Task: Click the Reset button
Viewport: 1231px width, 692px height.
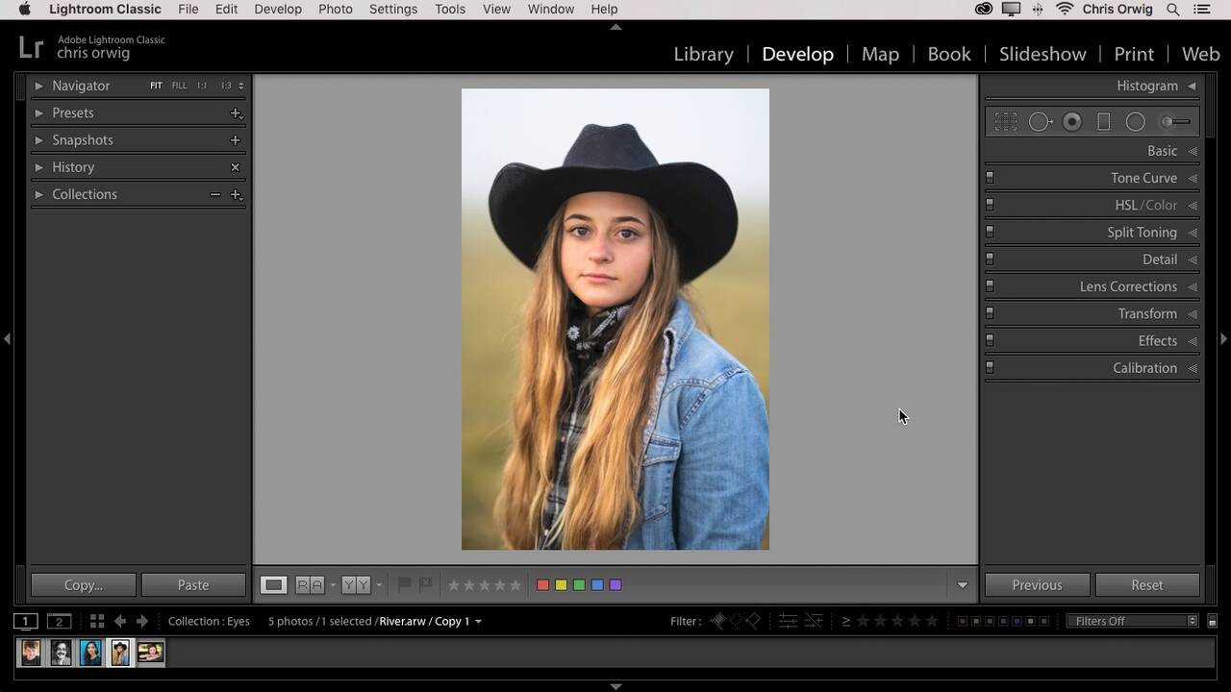Action: click(x=1147, y=584)
